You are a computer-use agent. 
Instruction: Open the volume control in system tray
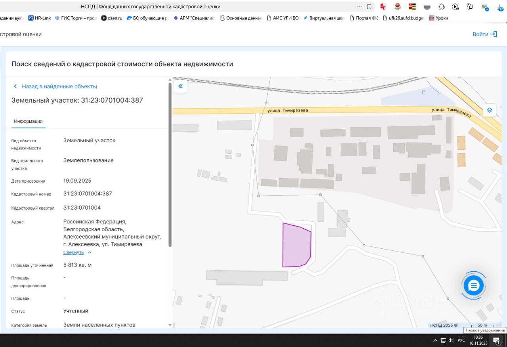[x=451, y=340]
